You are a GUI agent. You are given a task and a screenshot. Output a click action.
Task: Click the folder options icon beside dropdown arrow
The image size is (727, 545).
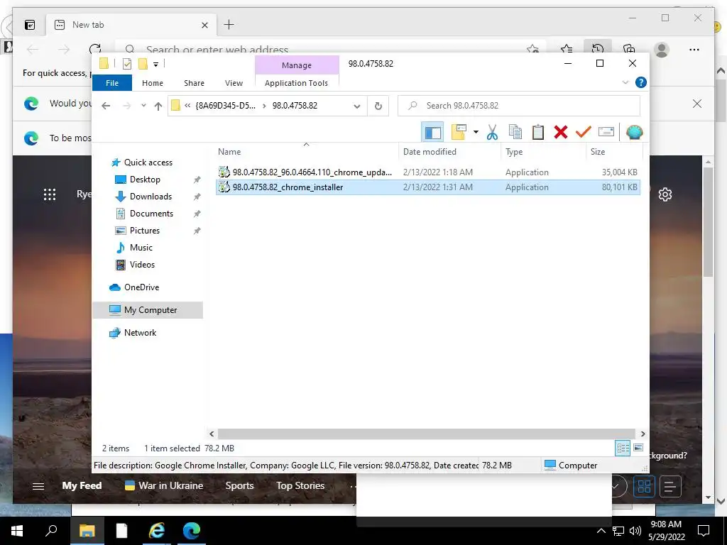[x=459, y=133]
